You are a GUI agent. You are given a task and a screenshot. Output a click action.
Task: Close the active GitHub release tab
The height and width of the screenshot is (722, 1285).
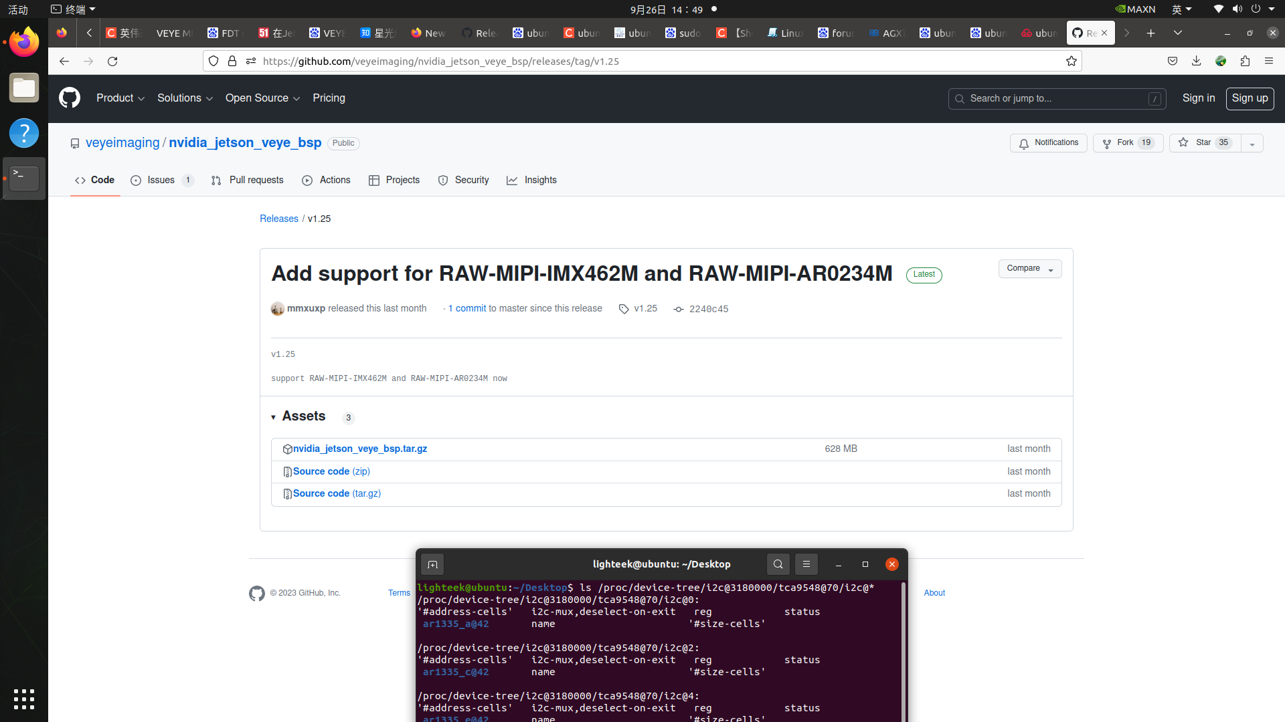point(1104,33)
